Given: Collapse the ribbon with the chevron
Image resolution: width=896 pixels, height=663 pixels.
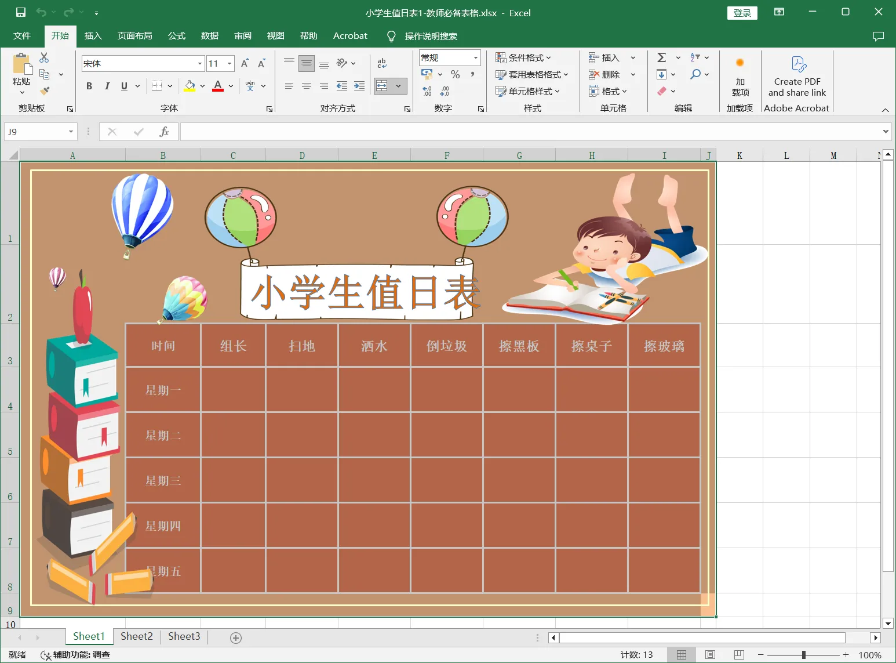Looking at the screenshot, I should tap(885, 110).
